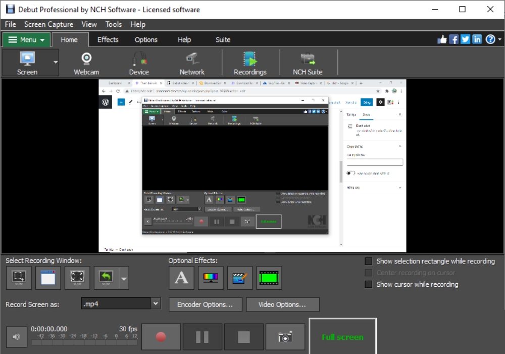Viewport: 505px width, 354px height.
Task: Start recording with red record button
Action: coord(161,337)
